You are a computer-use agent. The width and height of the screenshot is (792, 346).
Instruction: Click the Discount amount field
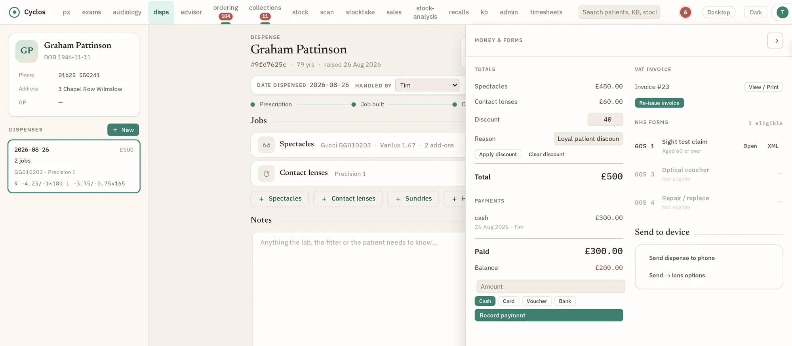coord(605,119)
